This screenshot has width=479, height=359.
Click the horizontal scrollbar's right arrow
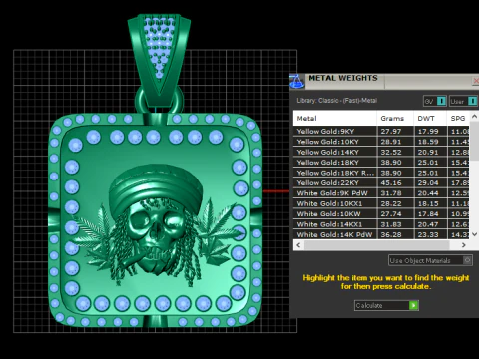(464, 245)
